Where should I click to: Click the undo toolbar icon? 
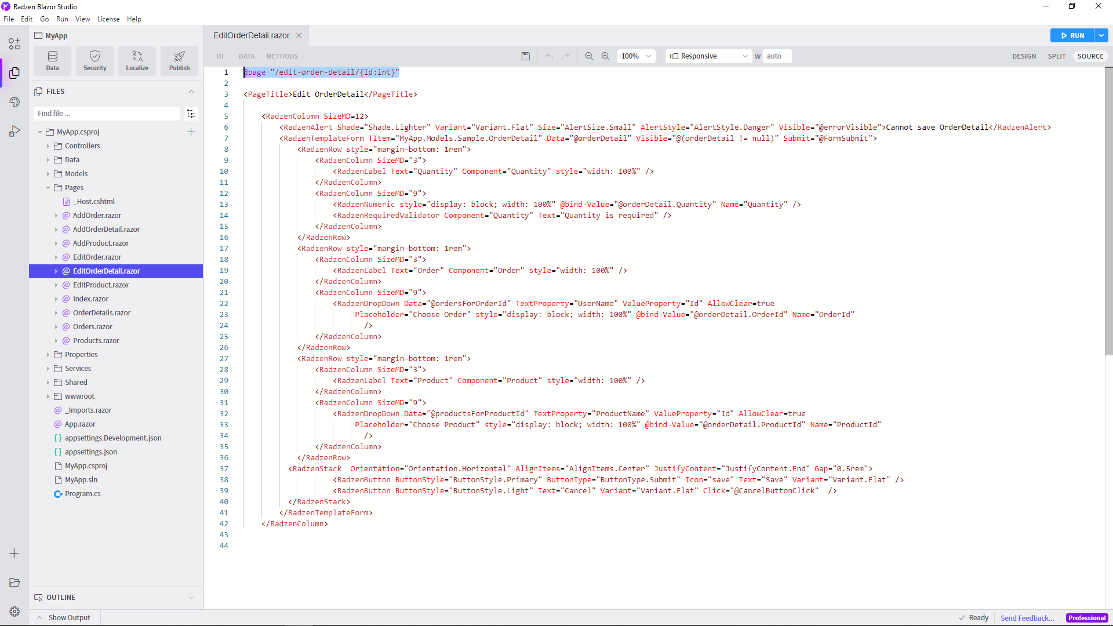[550, 56]
